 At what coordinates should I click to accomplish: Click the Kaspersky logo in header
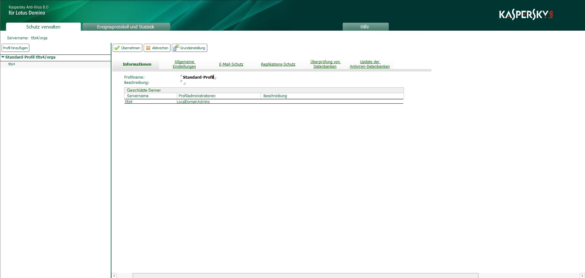tap(526, 15)
